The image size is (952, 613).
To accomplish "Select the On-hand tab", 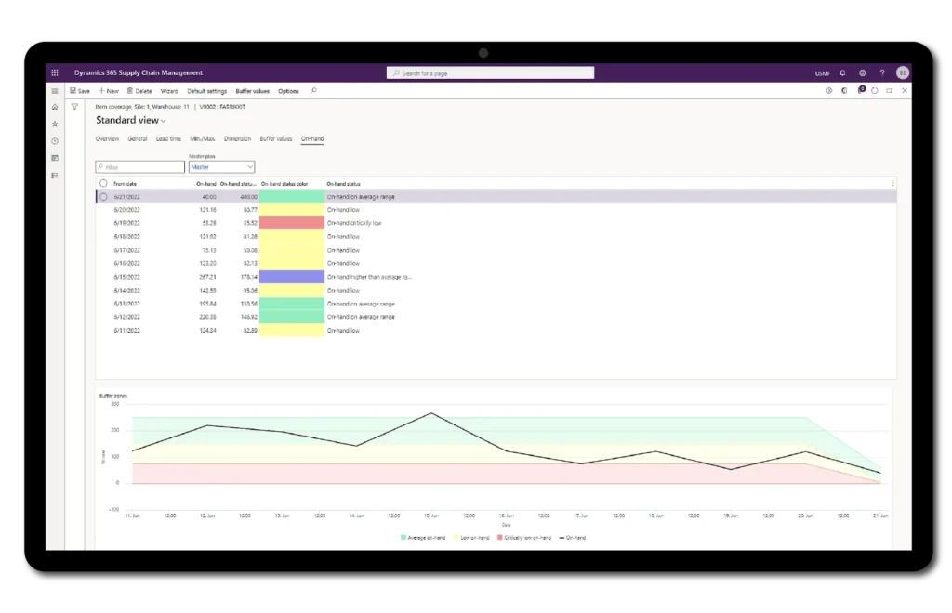I will 312,138.
